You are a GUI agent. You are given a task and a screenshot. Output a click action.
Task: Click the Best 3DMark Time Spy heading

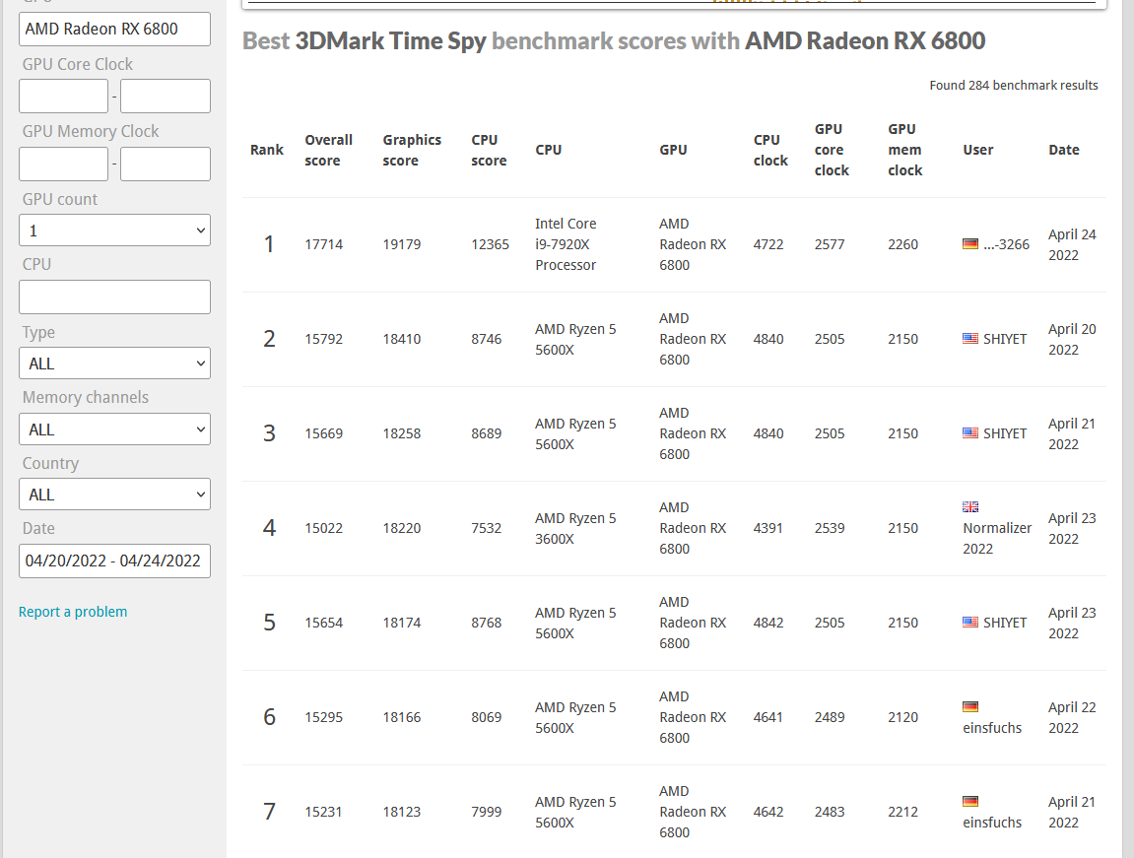click(x=613, y=41)
